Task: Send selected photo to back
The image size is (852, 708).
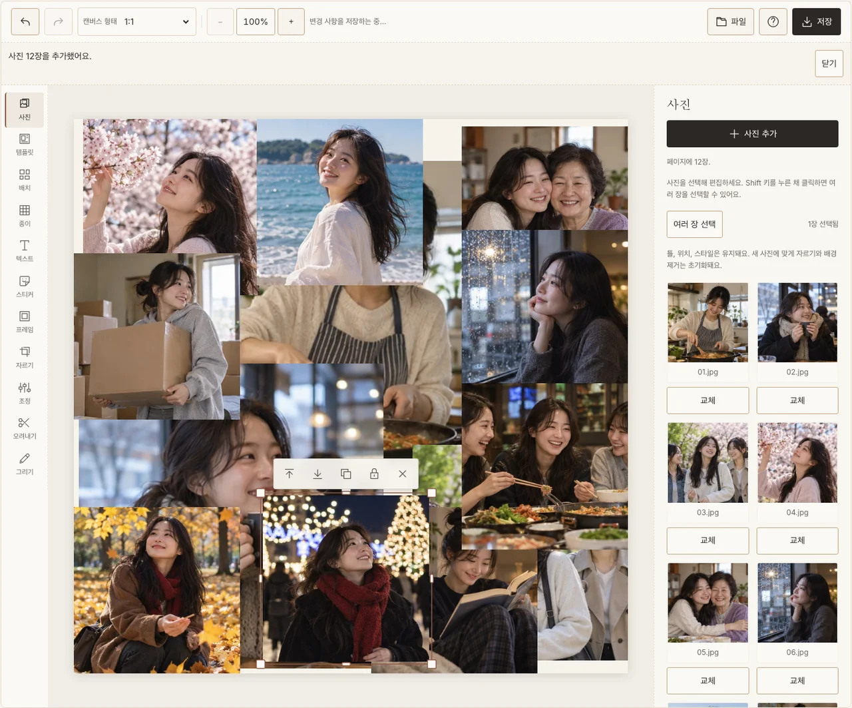Action: [318, 474]
